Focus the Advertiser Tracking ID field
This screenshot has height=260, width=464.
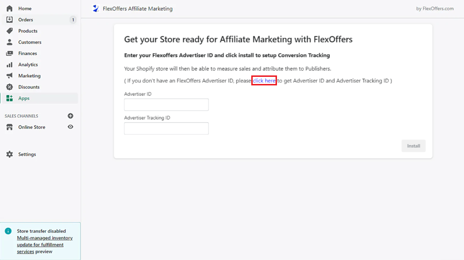click(166, 129)
